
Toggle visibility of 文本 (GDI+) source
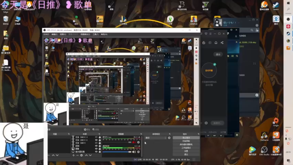tap(96, 143)
